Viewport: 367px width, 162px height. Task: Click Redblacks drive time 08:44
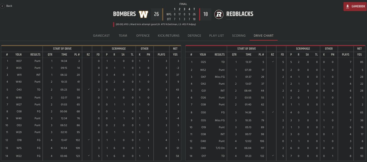(x=249, y=91)
